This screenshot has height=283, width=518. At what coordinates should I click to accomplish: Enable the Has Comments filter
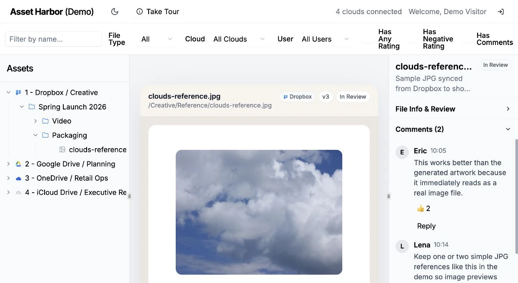tap(466, 39)
